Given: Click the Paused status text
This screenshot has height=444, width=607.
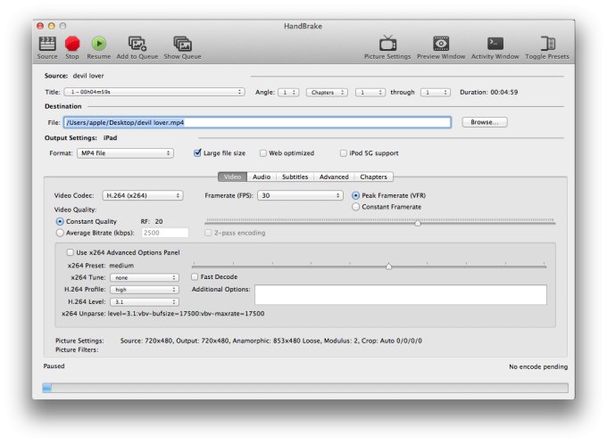Looking at the screenshot, I should coord(54,366).
